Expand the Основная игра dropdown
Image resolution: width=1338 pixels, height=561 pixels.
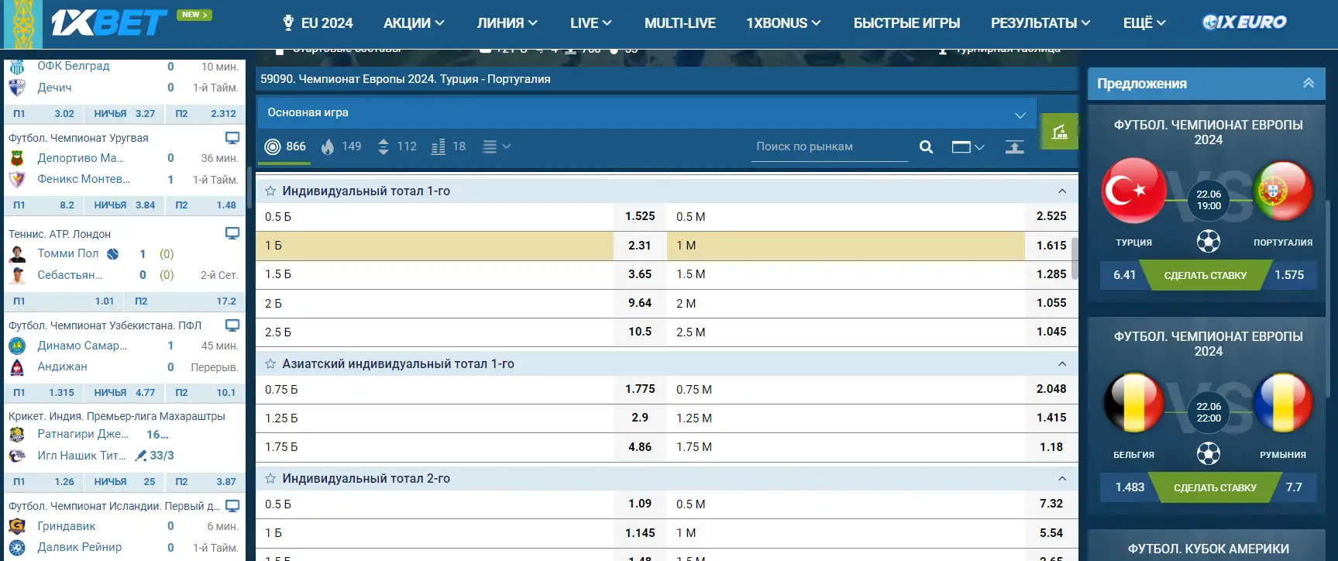(646, 113)
